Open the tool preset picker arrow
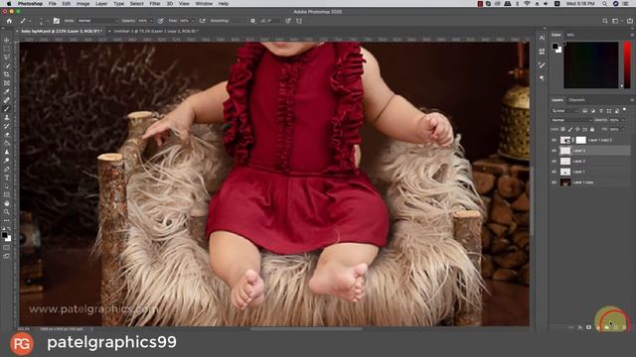The image size is (636, 357). click(x=30, y=21)
